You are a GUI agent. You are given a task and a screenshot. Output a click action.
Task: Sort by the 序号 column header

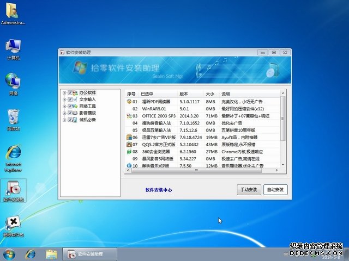click(132, 94)
